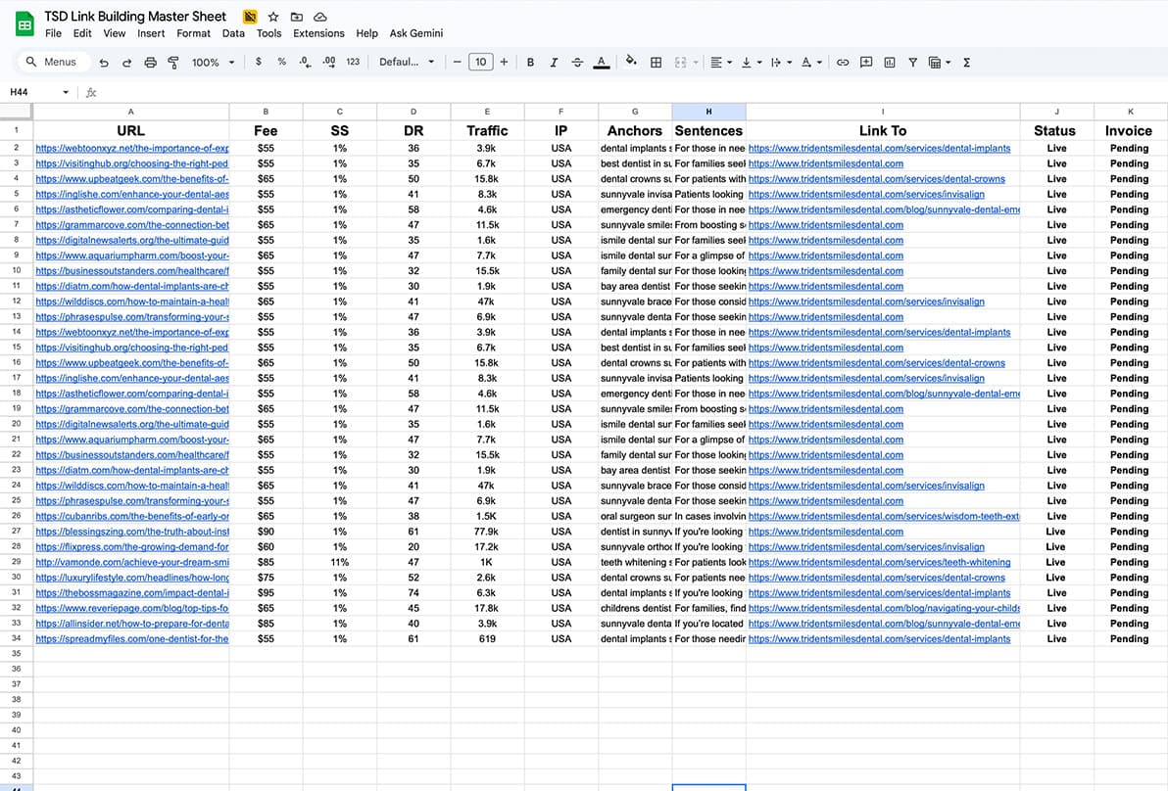Open the text color picker
The width and height of the screenshot is (1168, 791).
[x=601, y=63]
